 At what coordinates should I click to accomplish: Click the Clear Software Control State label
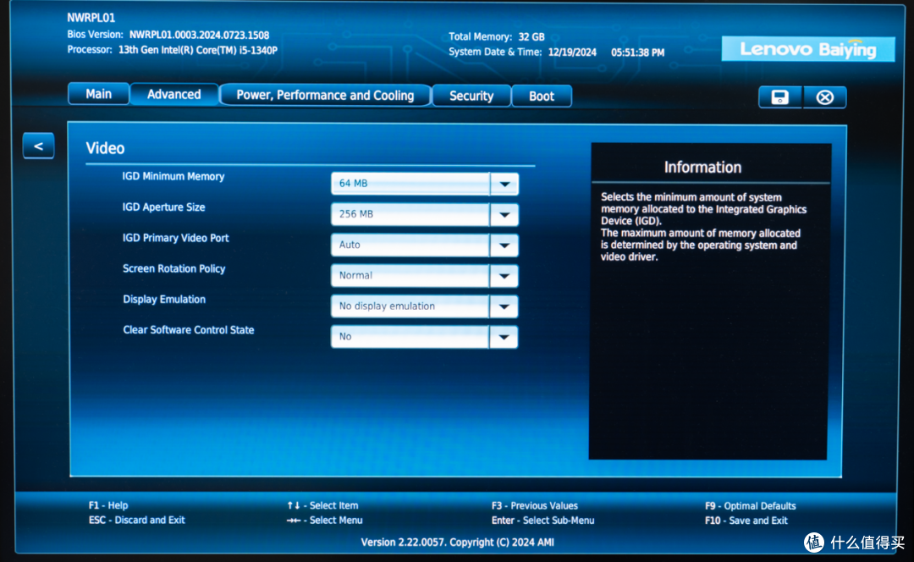pyautogui.click(x=188, y=330)
